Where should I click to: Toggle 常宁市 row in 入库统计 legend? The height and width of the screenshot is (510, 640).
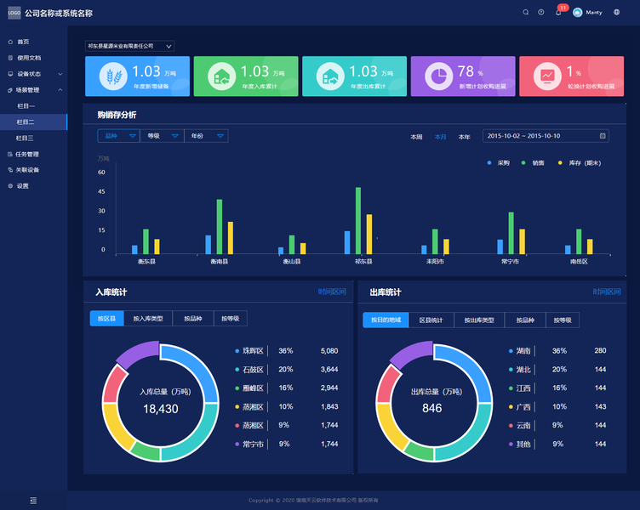coord(287,444)
